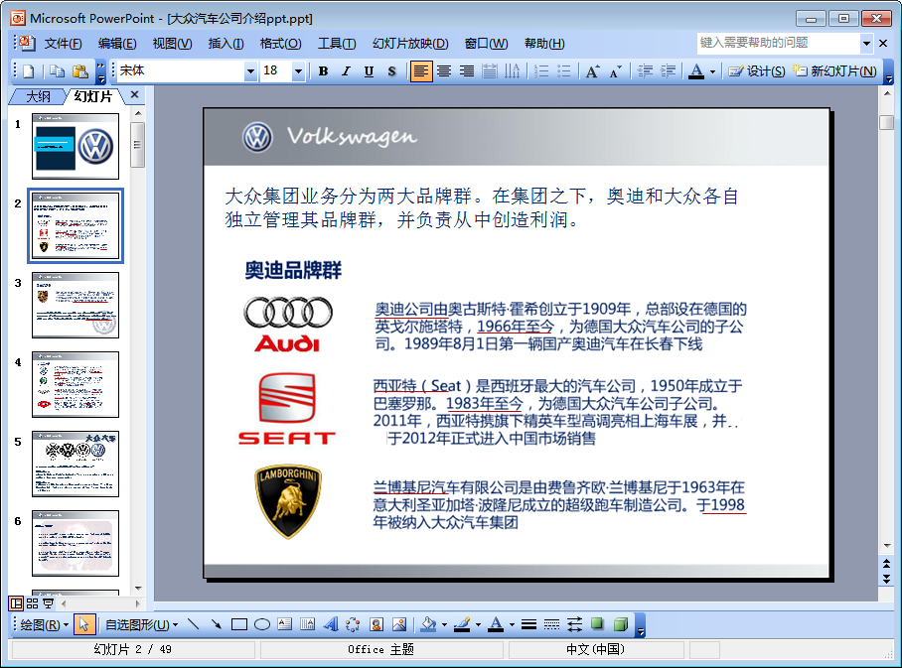Apply font color using the A button
This screenshot has width=902, height=668.
pyautogui.click(x=696, y=71)
